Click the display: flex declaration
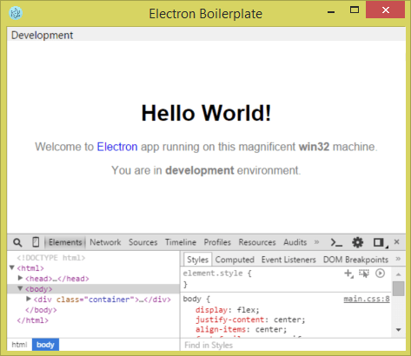 [x=228, y=310]
